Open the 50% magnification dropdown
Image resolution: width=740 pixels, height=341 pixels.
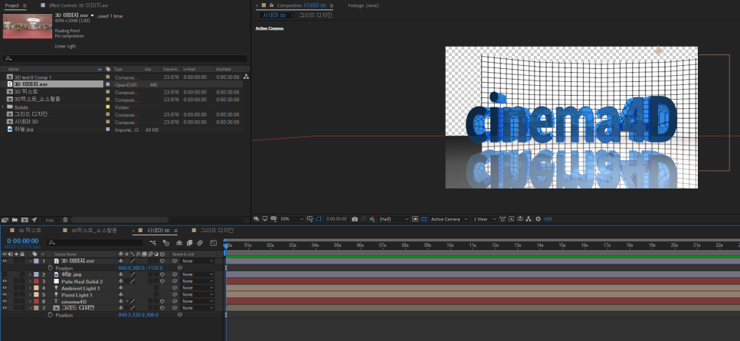(292, 219)
